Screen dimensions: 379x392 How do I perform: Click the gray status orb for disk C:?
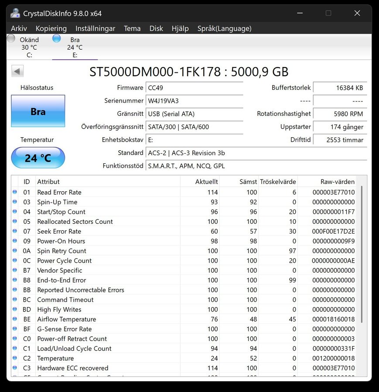11,38
